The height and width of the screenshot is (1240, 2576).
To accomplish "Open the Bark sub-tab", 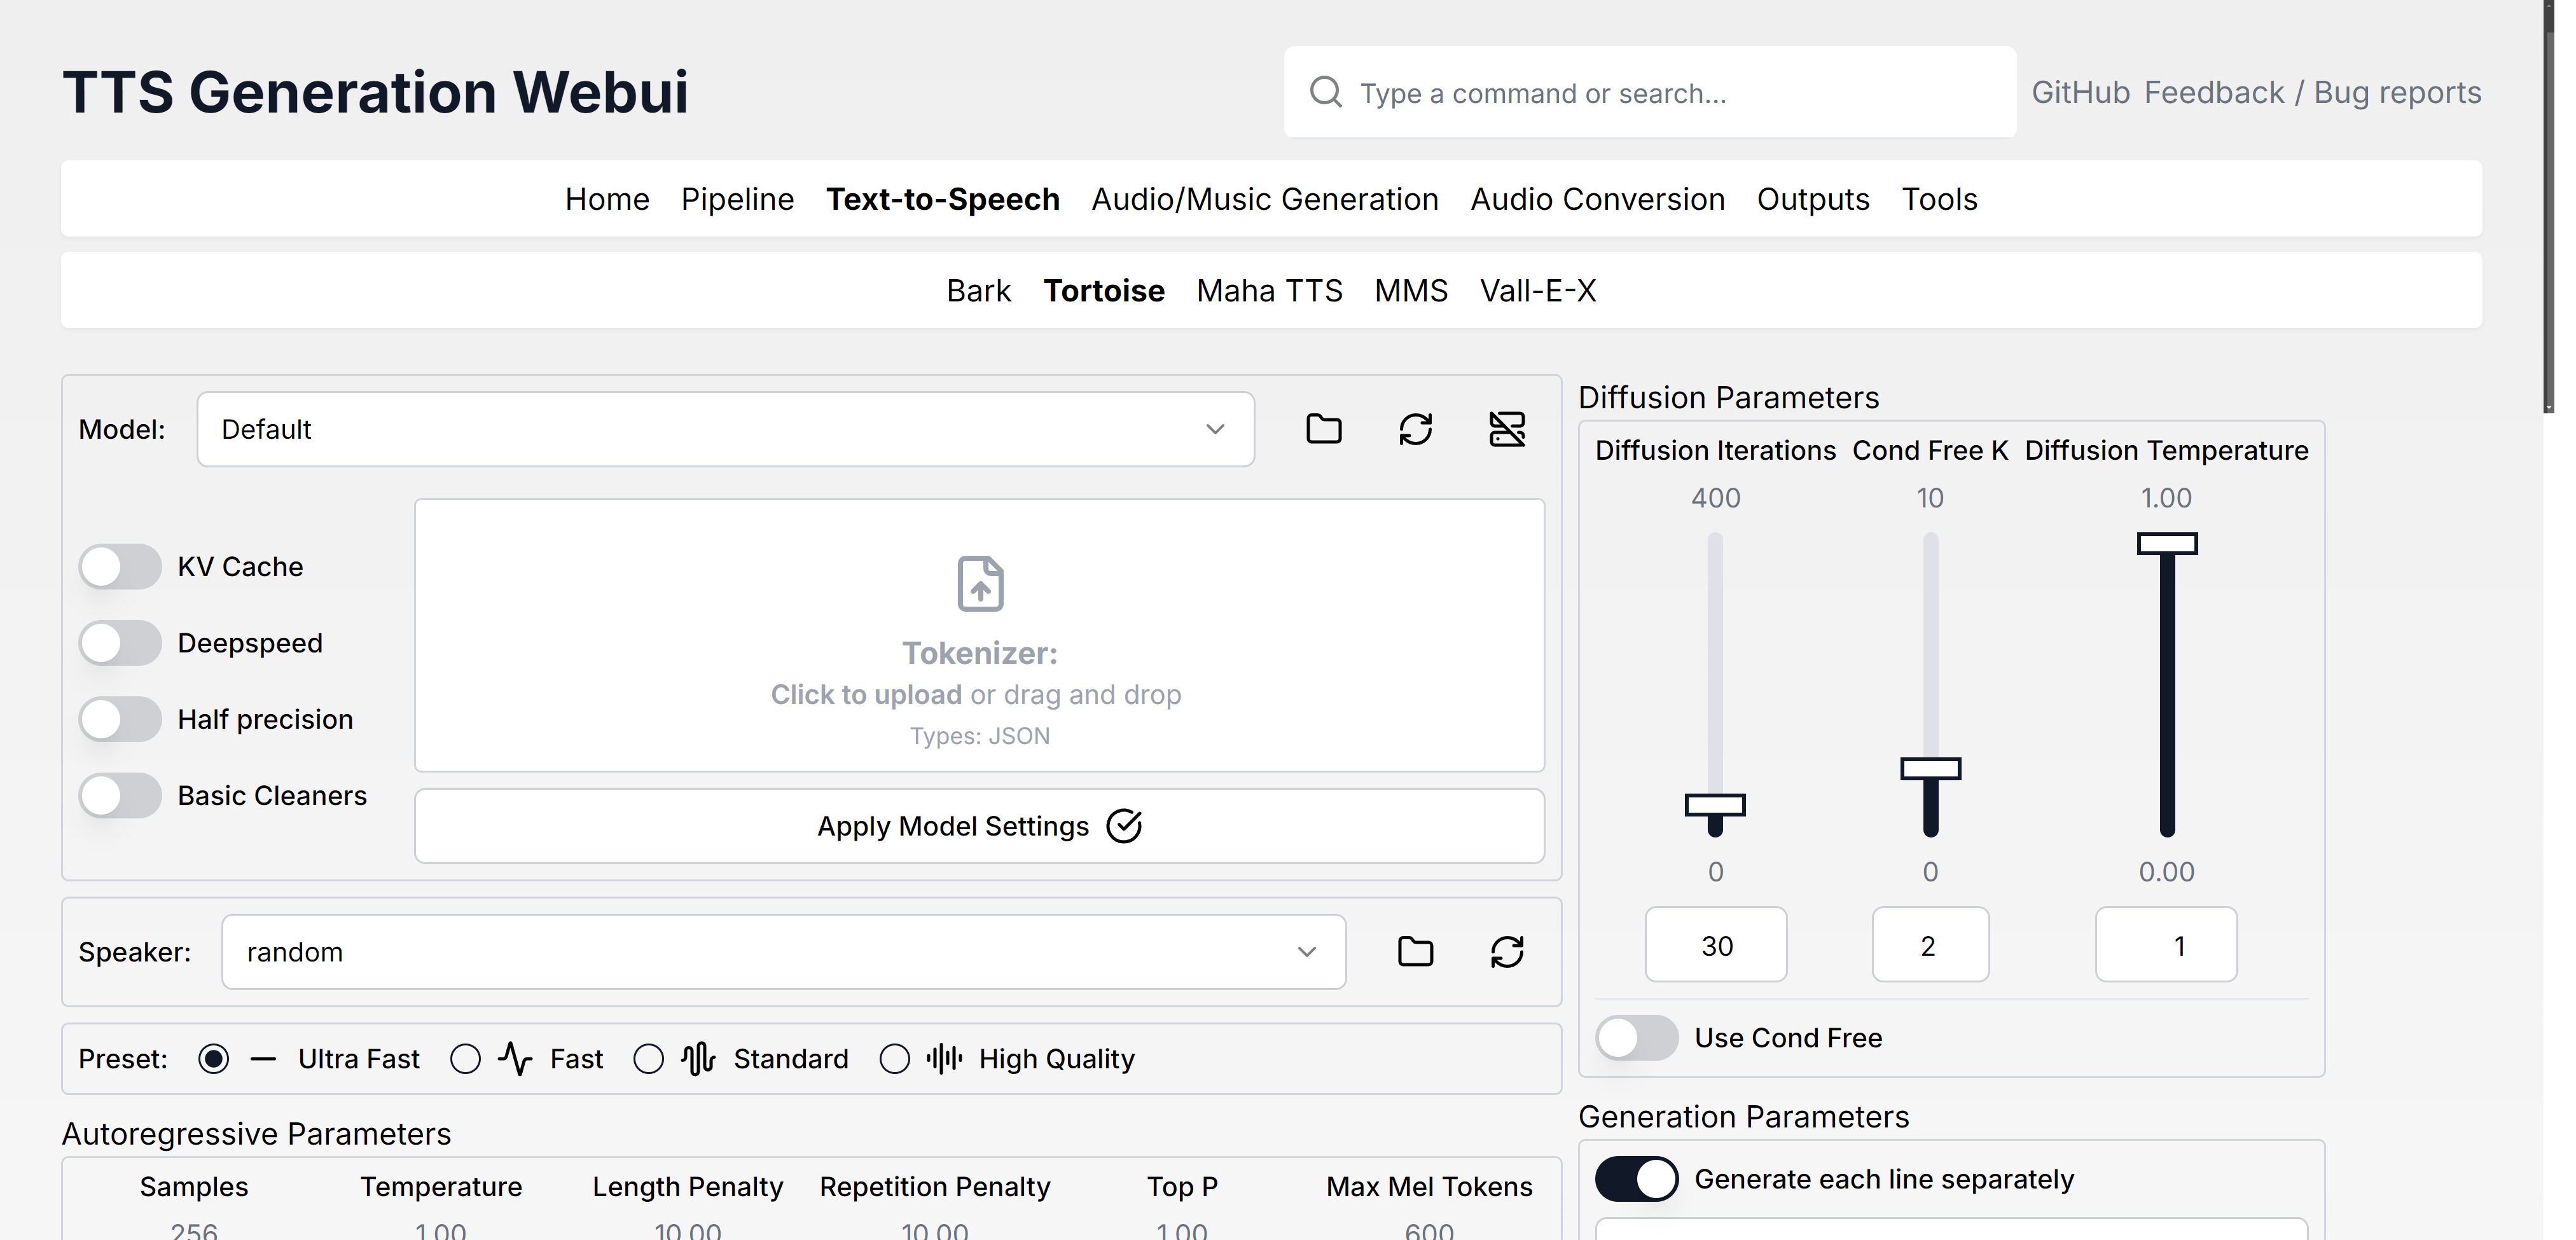I will (978, 291).
